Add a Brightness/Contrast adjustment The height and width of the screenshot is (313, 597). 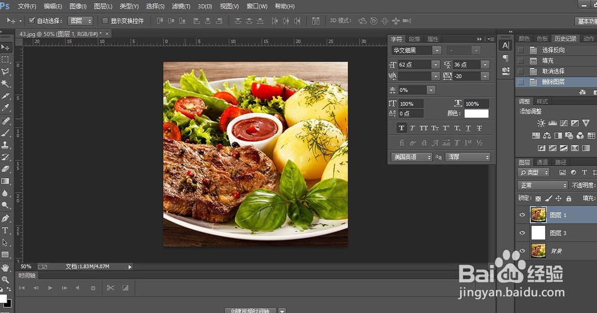541,123
